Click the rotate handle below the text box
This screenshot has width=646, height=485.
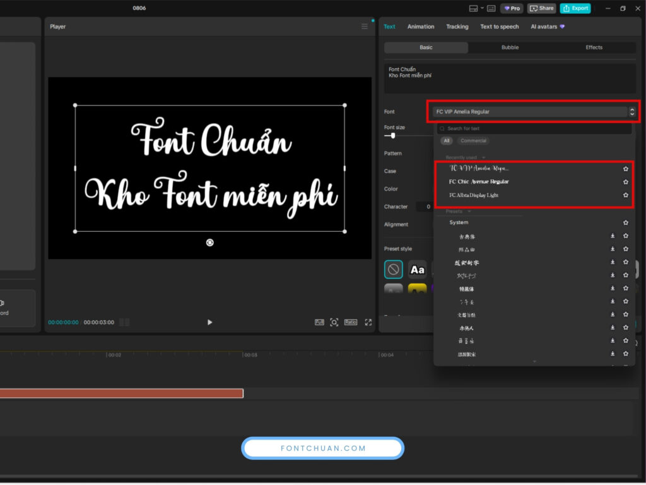209,242
